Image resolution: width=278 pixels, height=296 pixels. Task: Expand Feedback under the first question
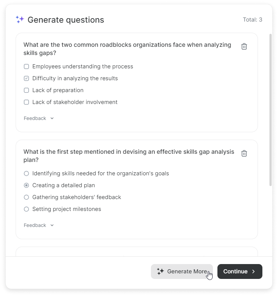[x=39, y=118]
